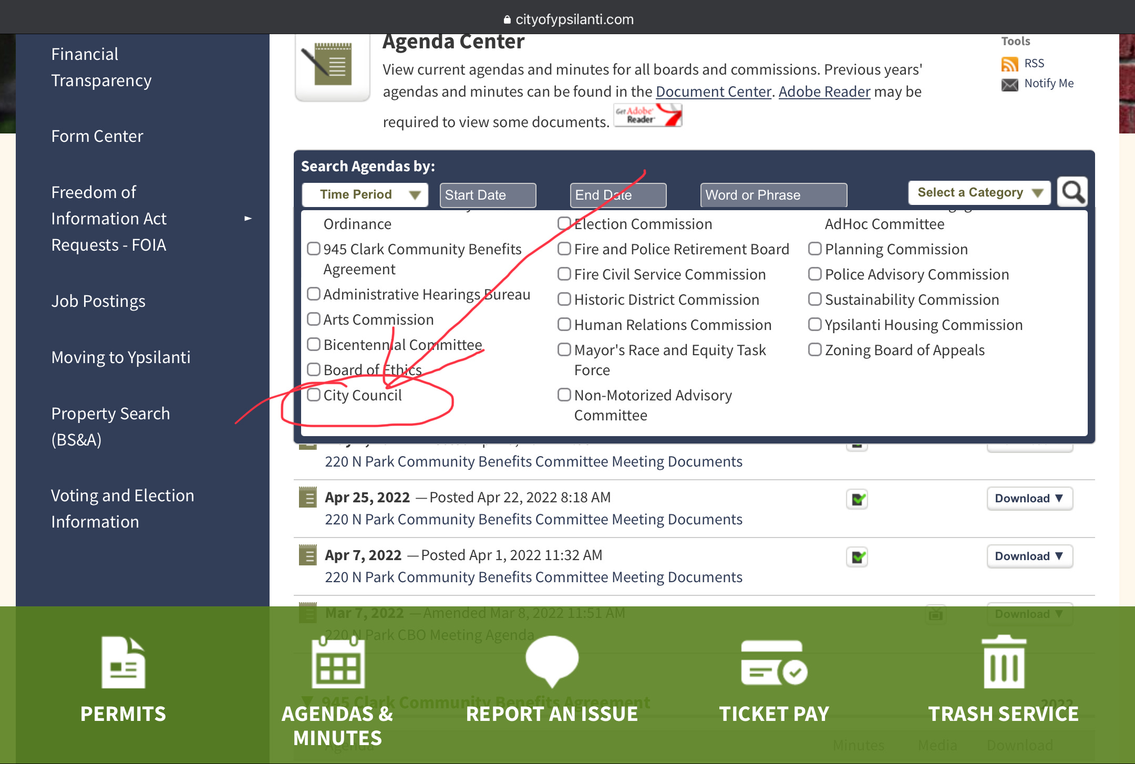
Task: Go to Job Postings sidebar item
Action: tap(98, 301)
